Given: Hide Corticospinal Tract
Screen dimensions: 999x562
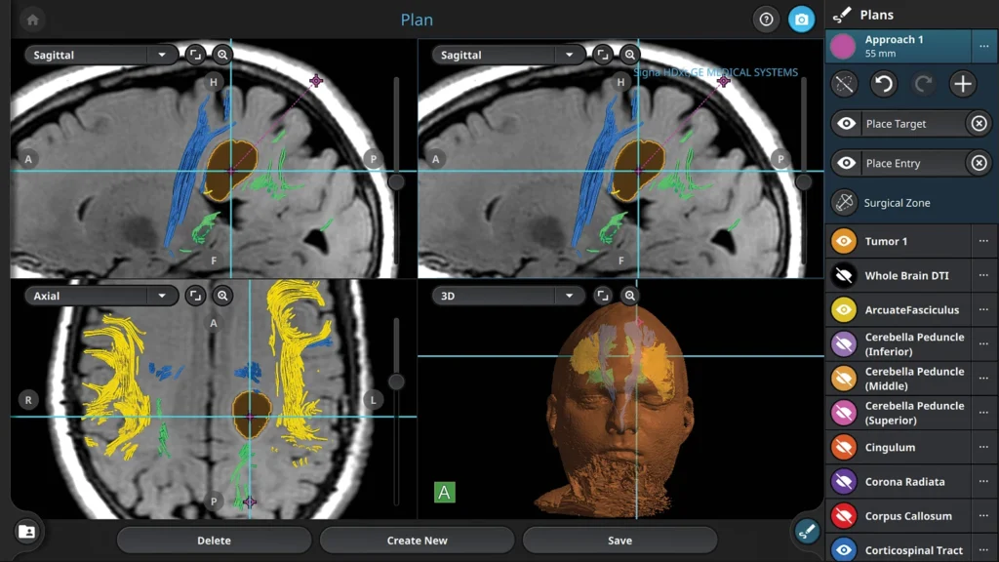Looking at the screenshot, I should 844,550.
